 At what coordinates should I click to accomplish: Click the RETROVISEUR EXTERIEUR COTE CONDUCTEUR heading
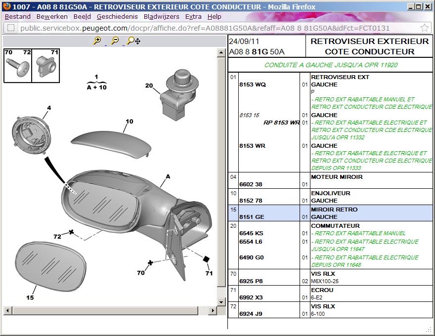pos(370,46)
